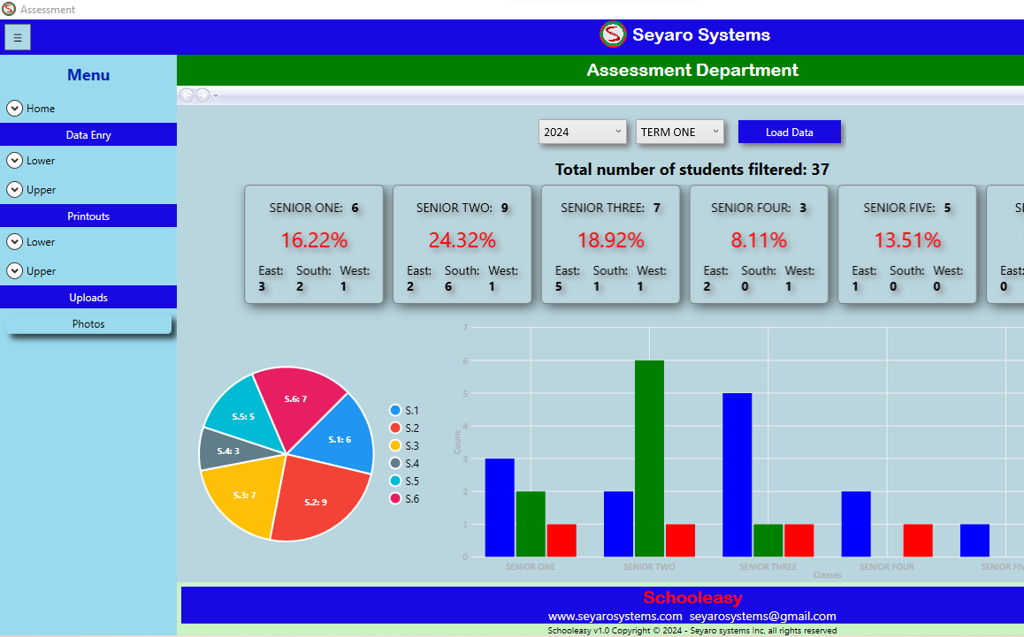1024x637 pixels.
Task: Expand the Printouts Upper chevron
Action: point(14,271)
